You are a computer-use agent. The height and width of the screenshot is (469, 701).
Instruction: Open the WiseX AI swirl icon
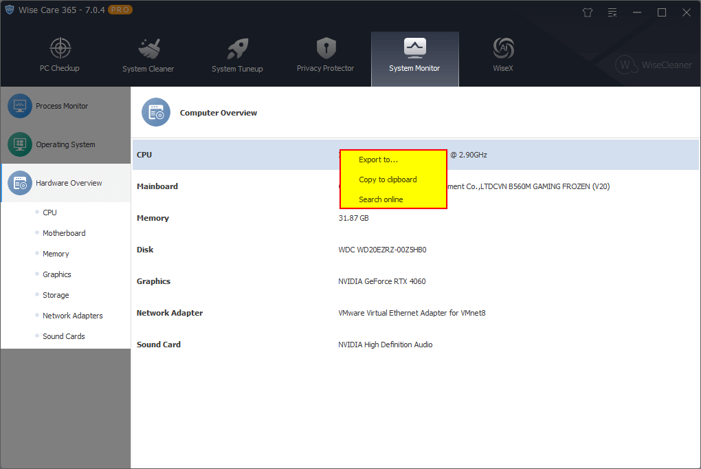503,48
